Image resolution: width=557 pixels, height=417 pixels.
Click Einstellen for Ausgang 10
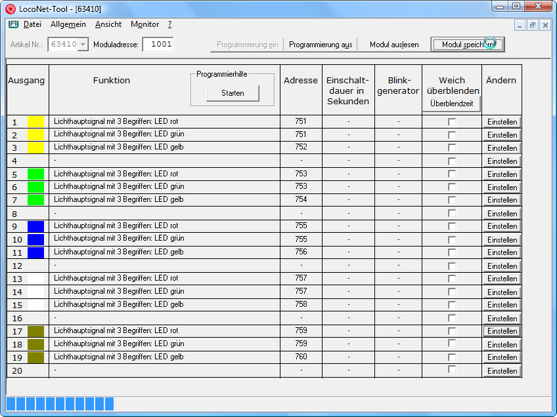(502, 240)
